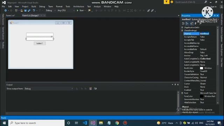Select the Anchor property row

[200, 56]
